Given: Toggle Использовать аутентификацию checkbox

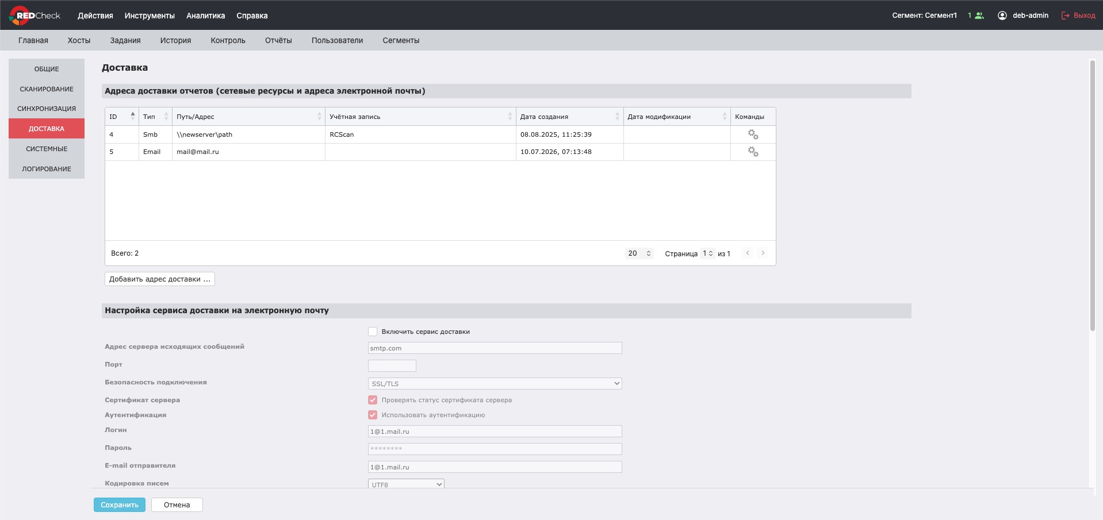Looking at the screenshot, I should [373, 415].
